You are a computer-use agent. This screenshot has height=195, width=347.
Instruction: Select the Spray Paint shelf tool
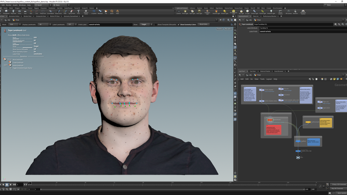click(72, 12)
